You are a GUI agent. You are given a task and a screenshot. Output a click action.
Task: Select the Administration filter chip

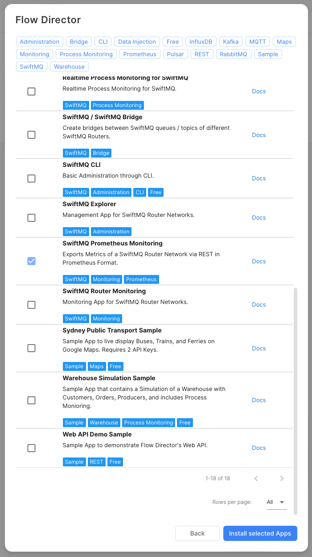[40, 42]
